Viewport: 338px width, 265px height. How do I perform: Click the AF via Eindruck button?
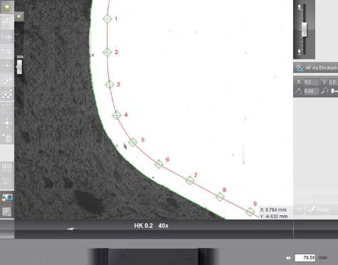[x=316, y=67]
